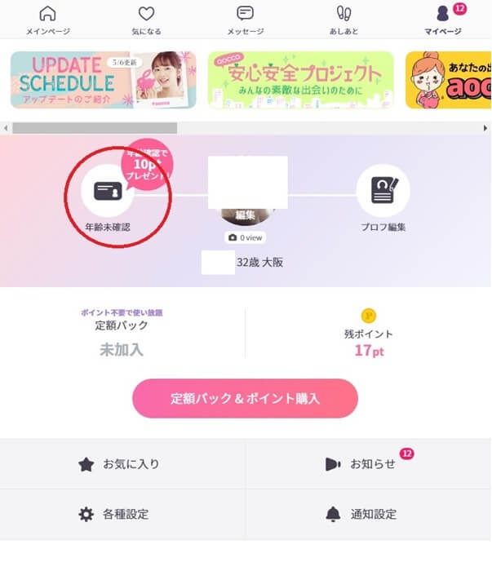Select the あしあと footprints icon
The image size is (492, 571).
[344, 14]
